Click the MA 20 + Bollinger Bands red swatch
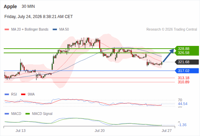The image size is (200, 136). click(7, 30)
